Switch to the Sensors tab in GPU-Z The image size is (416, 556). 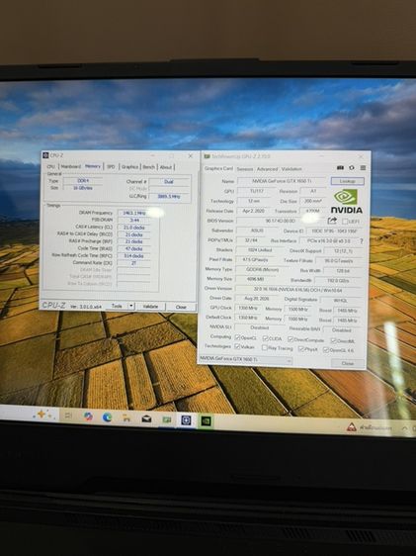[x=245, y=169]
